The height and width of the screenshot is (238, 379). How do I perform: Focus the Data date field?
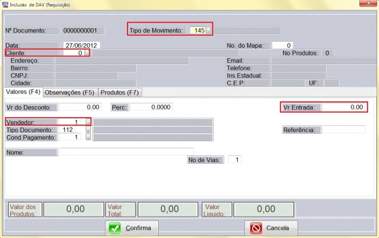click(x=81, y=46)
